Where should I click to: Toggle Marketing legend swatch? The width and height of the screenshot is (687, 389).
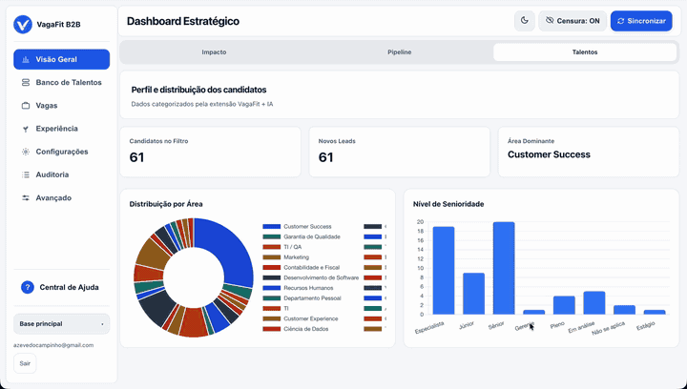click(x=272, y=257)
